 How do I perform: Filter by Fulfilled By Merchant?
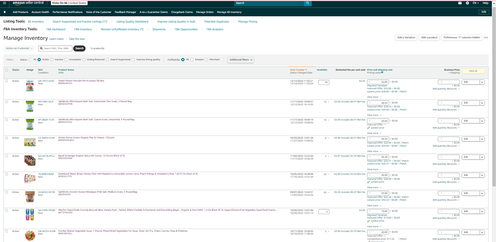coord(206,60)
